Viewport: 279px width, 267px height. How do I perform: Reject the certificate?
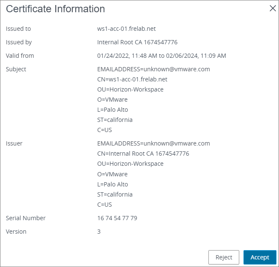tap(224, 257)
